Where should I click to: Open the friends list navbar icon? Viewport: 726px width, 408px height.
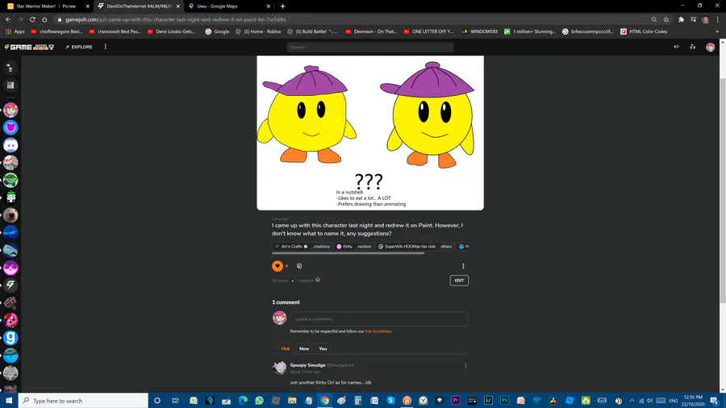pyautogui.click(x=692, y=47)
